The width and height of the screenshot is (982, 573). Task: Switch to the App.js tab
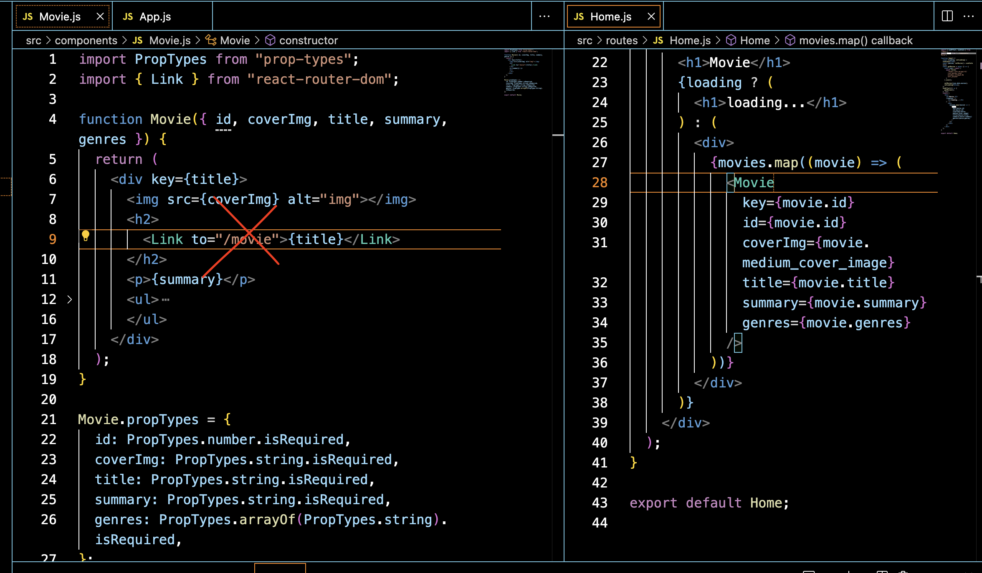154,16
